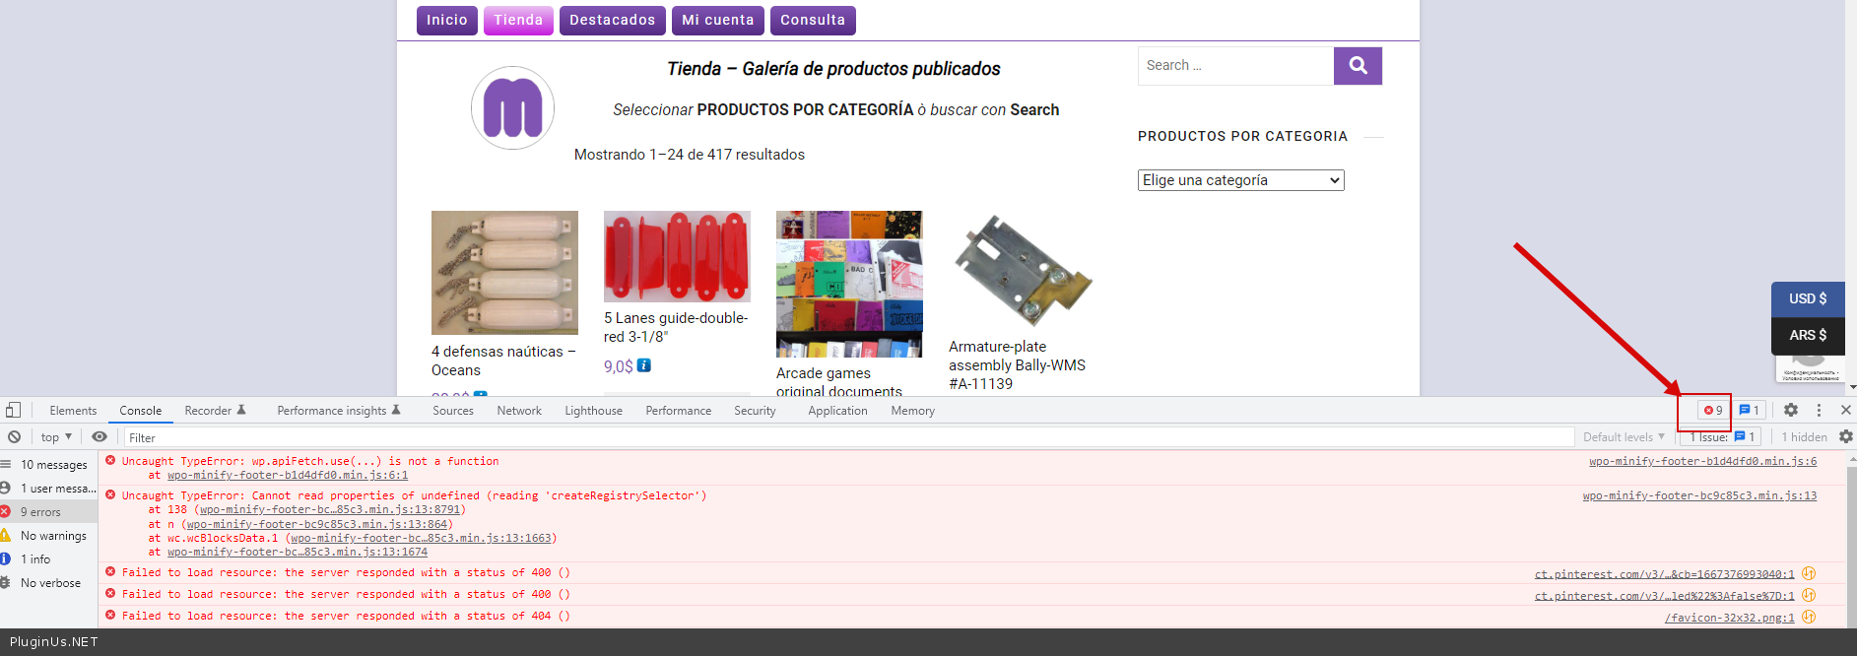Open the Application tab
Viewport: 1857px width, 656px height.
[x=837, y=411]
